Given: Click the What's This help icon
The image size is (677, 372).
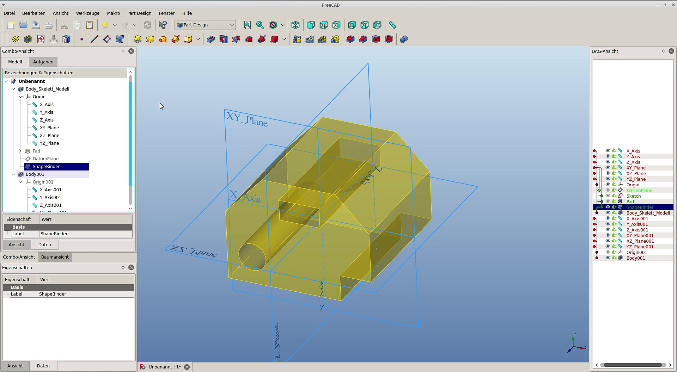Looking at the screenshot, I should (163, 25).
